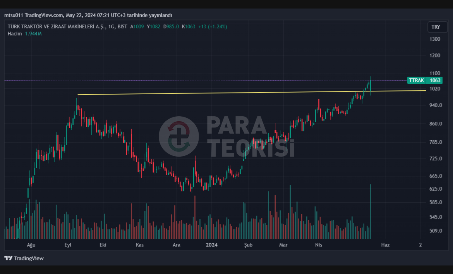Click the 625.0 price axis label
The width and height of the screenshot is (453, 274).
pyautogui.click(x=436, y=189)
